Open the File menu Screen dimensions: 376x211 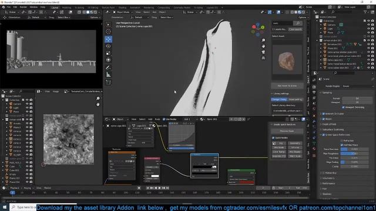9,7
